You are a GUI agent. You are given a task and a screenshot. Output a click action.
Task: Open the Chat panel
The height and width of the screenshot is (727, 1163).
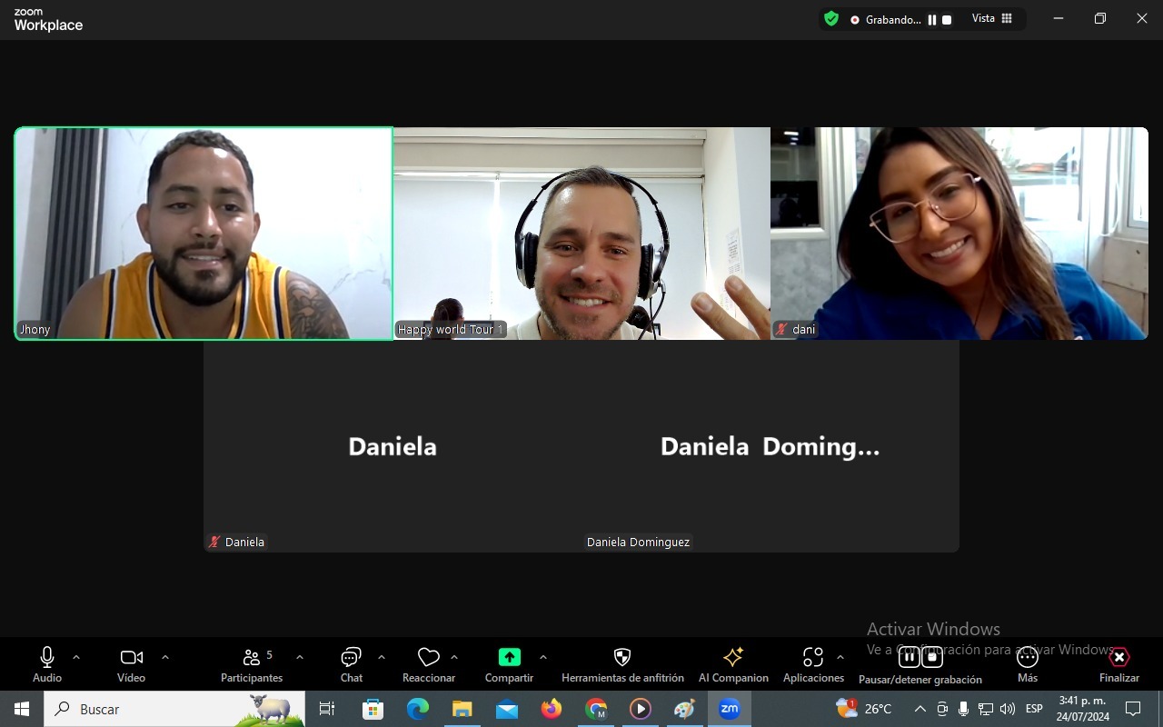tap(352, 664)
